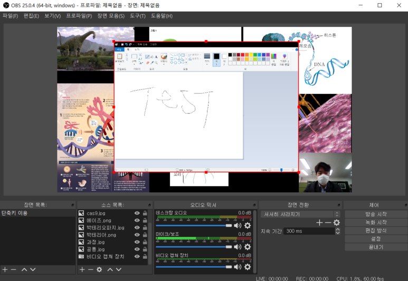Toggle lock on 박테리아.png source
Screen dimensions: 408x281
[145, 235]
